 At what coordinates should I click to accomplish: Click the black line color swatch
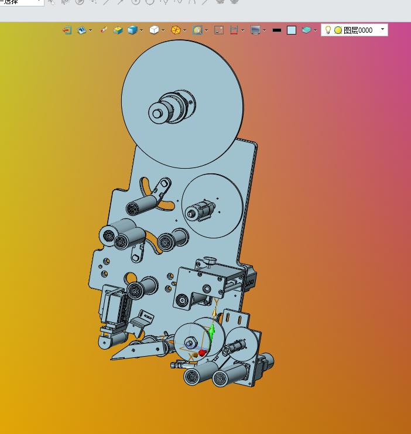point(277,30)
